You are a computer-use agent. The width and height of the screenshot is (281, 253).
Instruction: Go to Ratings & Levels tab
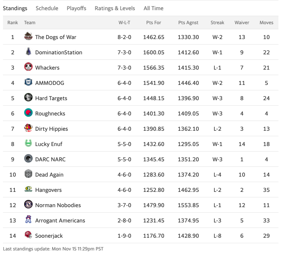115,8
